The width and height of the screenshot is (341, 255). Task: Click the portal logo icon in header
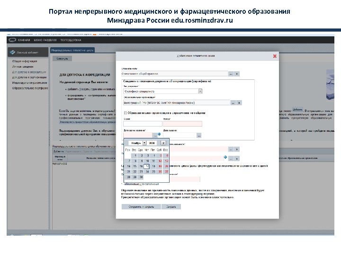12,40
